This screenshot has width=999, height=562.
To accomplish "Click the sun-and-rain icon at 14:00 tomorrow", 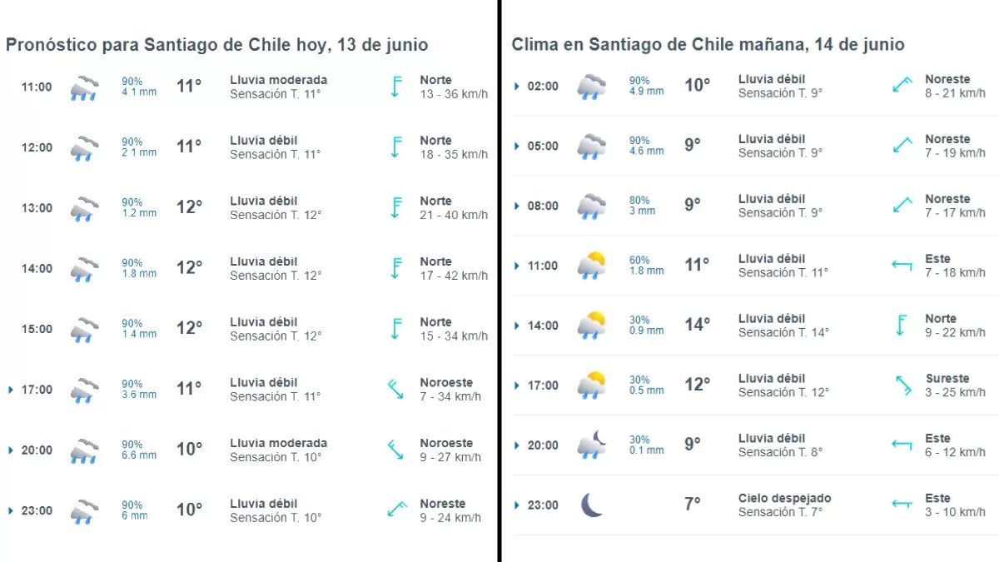I will click(x=592, y=325).
